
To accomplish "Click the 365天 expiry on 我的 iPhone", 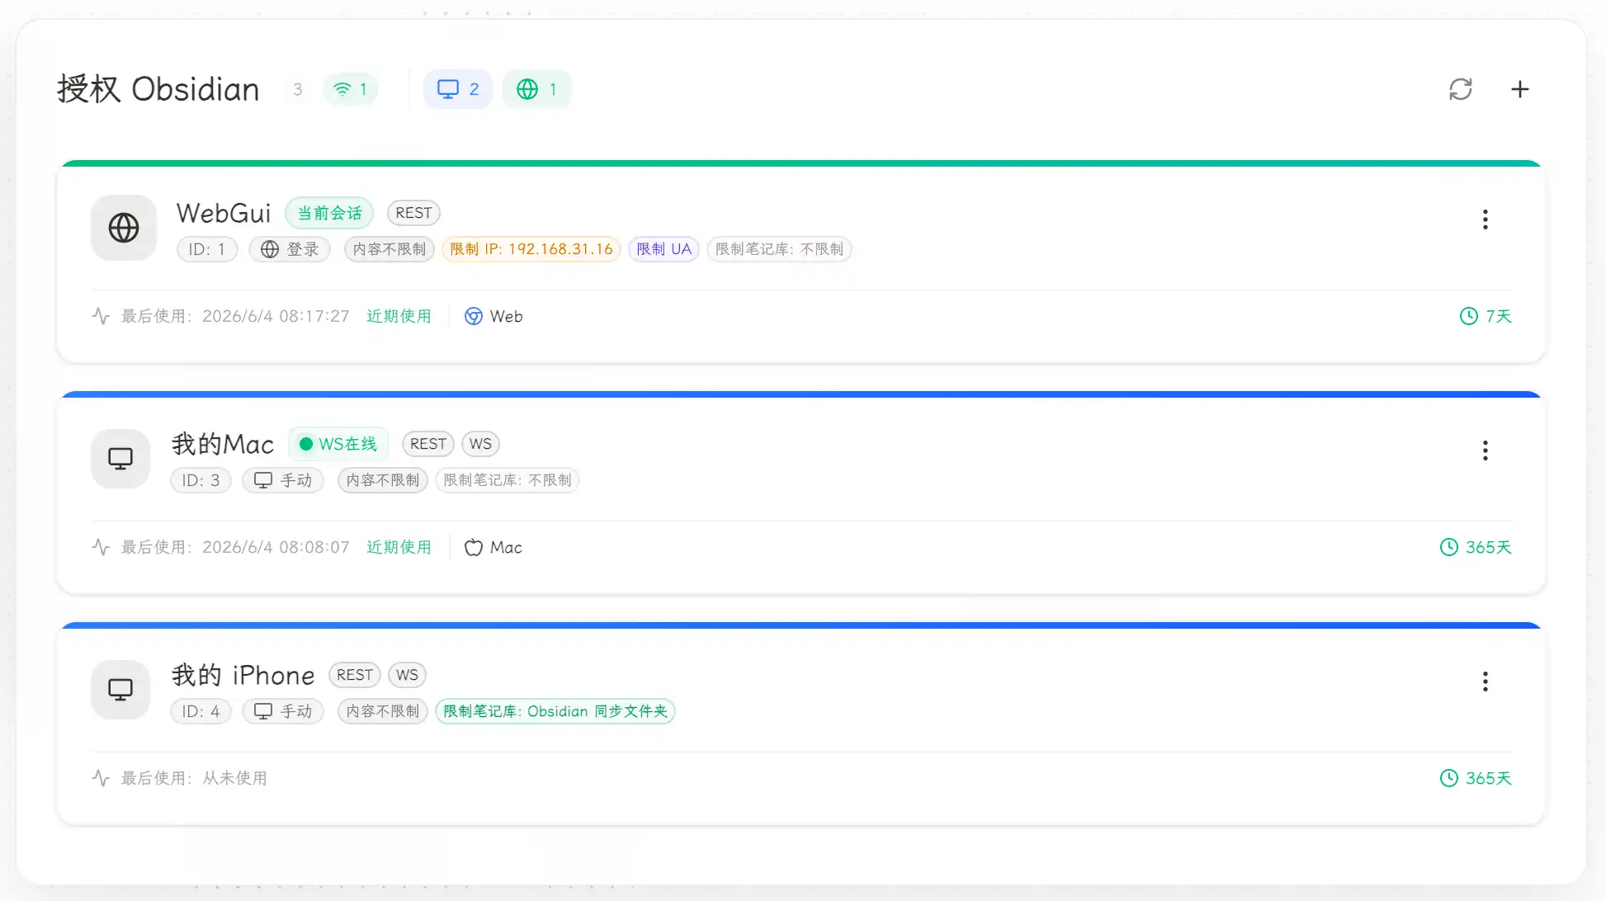I will [1489, 778].
